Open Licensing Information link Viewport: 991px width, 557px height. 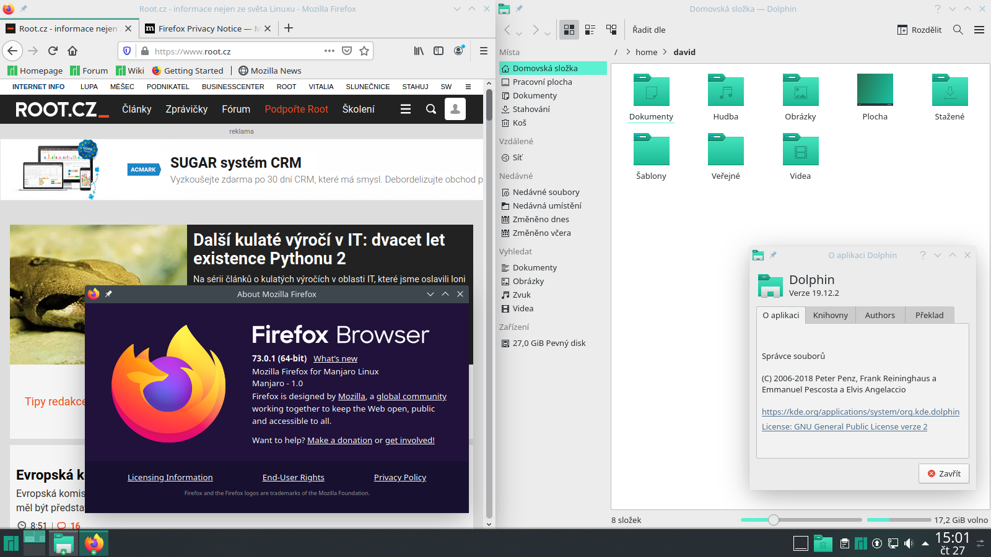point(170,477)
